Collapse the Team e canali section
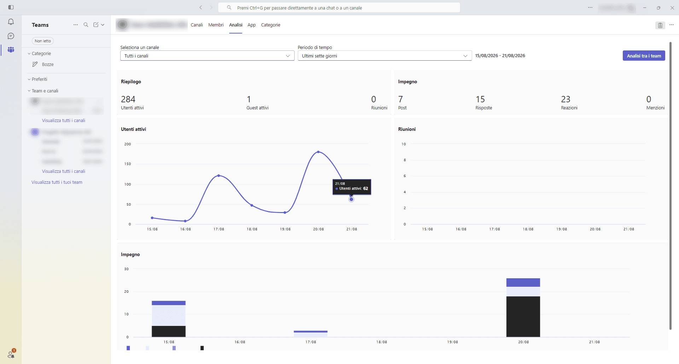Viewport: 679px width, 364px height. 43,91
